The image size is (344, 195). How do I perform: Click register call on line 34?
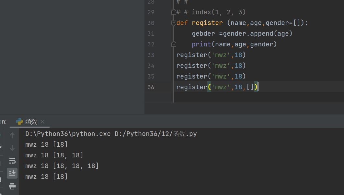211,66
